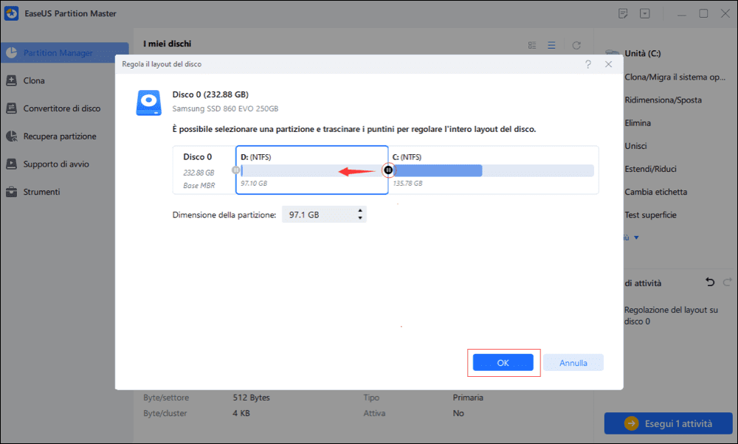Click the Primaria type value
The width and height of the screenshot is (738, 444).
pyautogui.click(x=468, y=398)
